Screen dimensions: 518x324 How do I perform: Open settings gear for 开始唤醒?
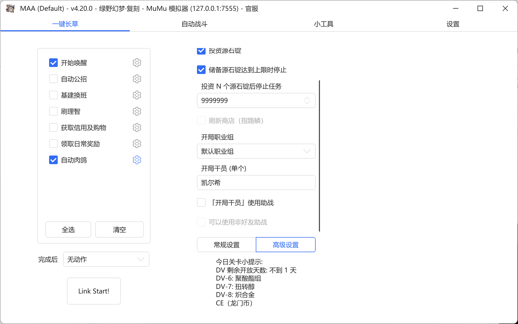click(137, 63)
